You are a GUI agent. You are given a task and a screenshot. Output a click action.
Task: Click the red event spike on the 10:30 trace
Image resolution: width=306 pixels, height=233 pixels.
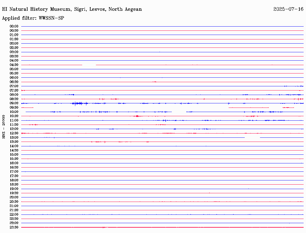(x=137, y=116)
